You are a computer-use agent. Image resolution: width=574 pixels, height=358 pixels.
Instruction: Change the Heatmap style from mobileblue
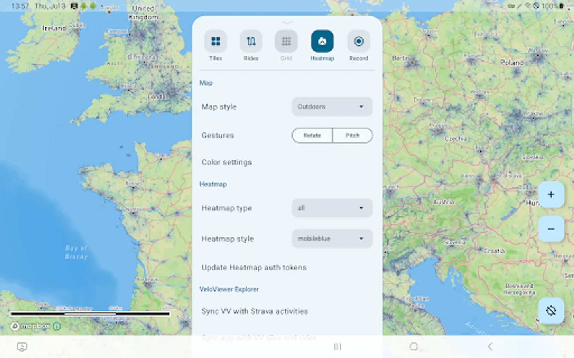tap(332, 239)
